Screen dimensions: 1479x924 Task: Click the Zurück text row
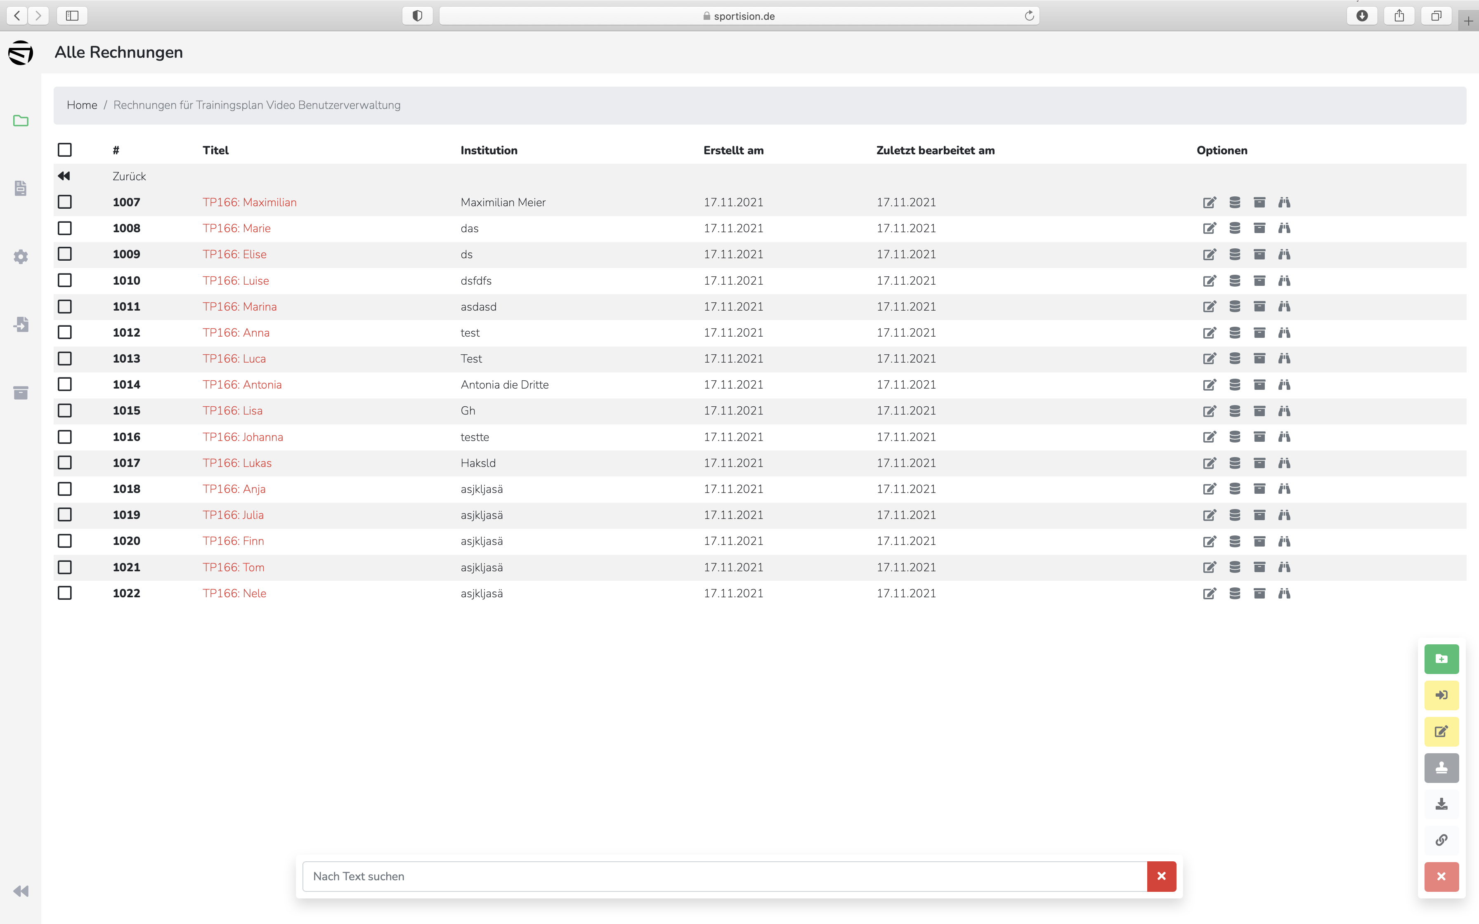click(129, 177)
